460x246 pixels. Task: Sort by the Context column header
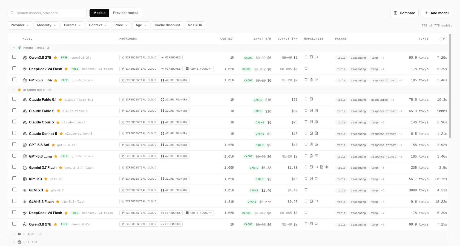[227, 39]
